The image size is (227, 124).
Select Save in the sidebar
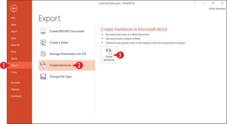pos(13,38)
